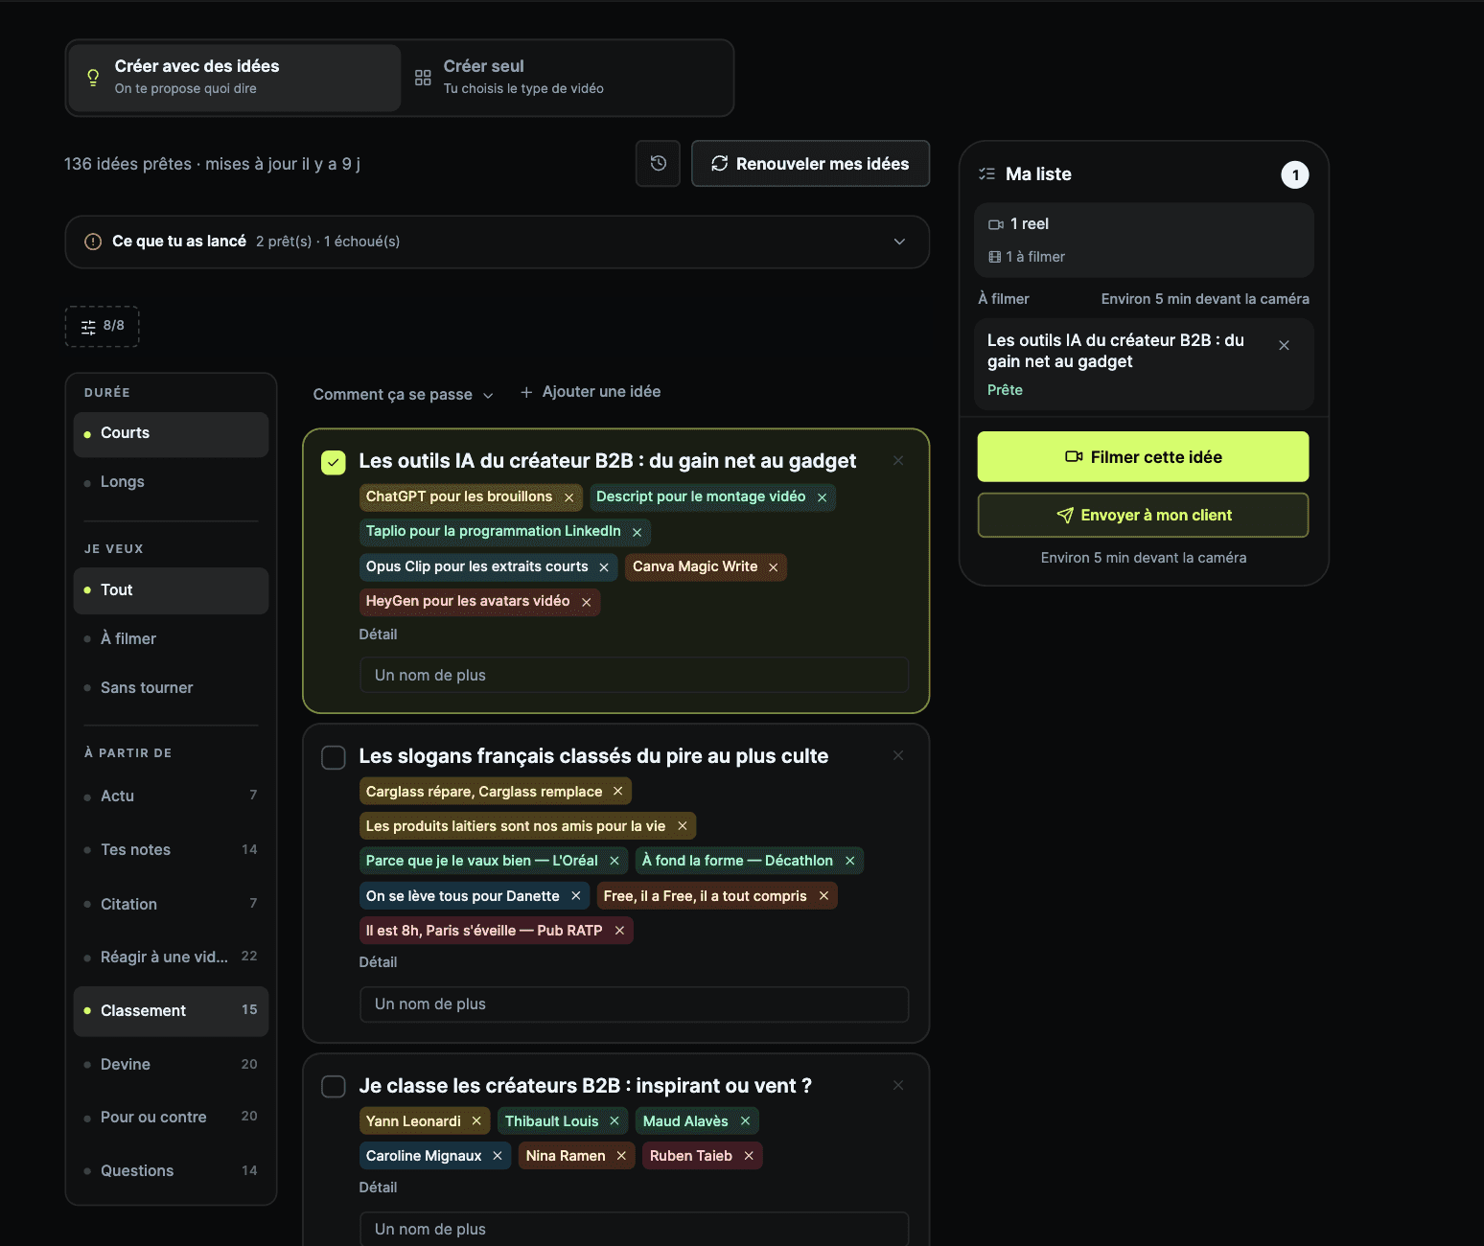Click the Renouveler mes idées button

click(810, 164)
